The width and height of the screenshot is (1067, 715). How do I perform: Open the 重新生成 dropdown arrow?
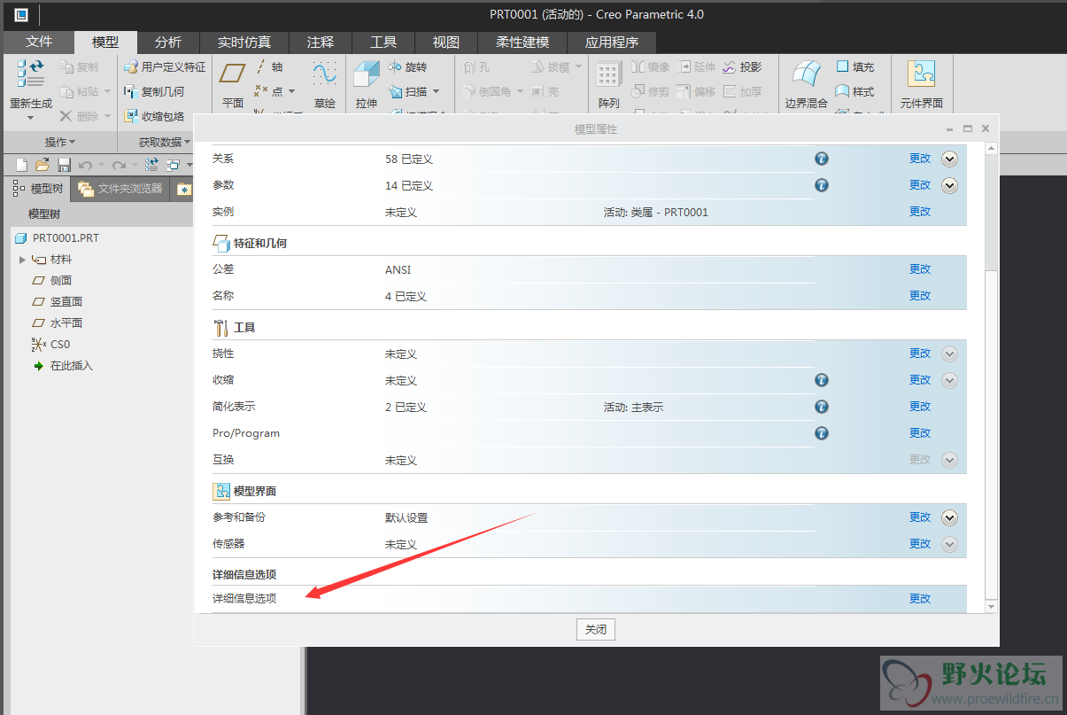pos(30,117)
